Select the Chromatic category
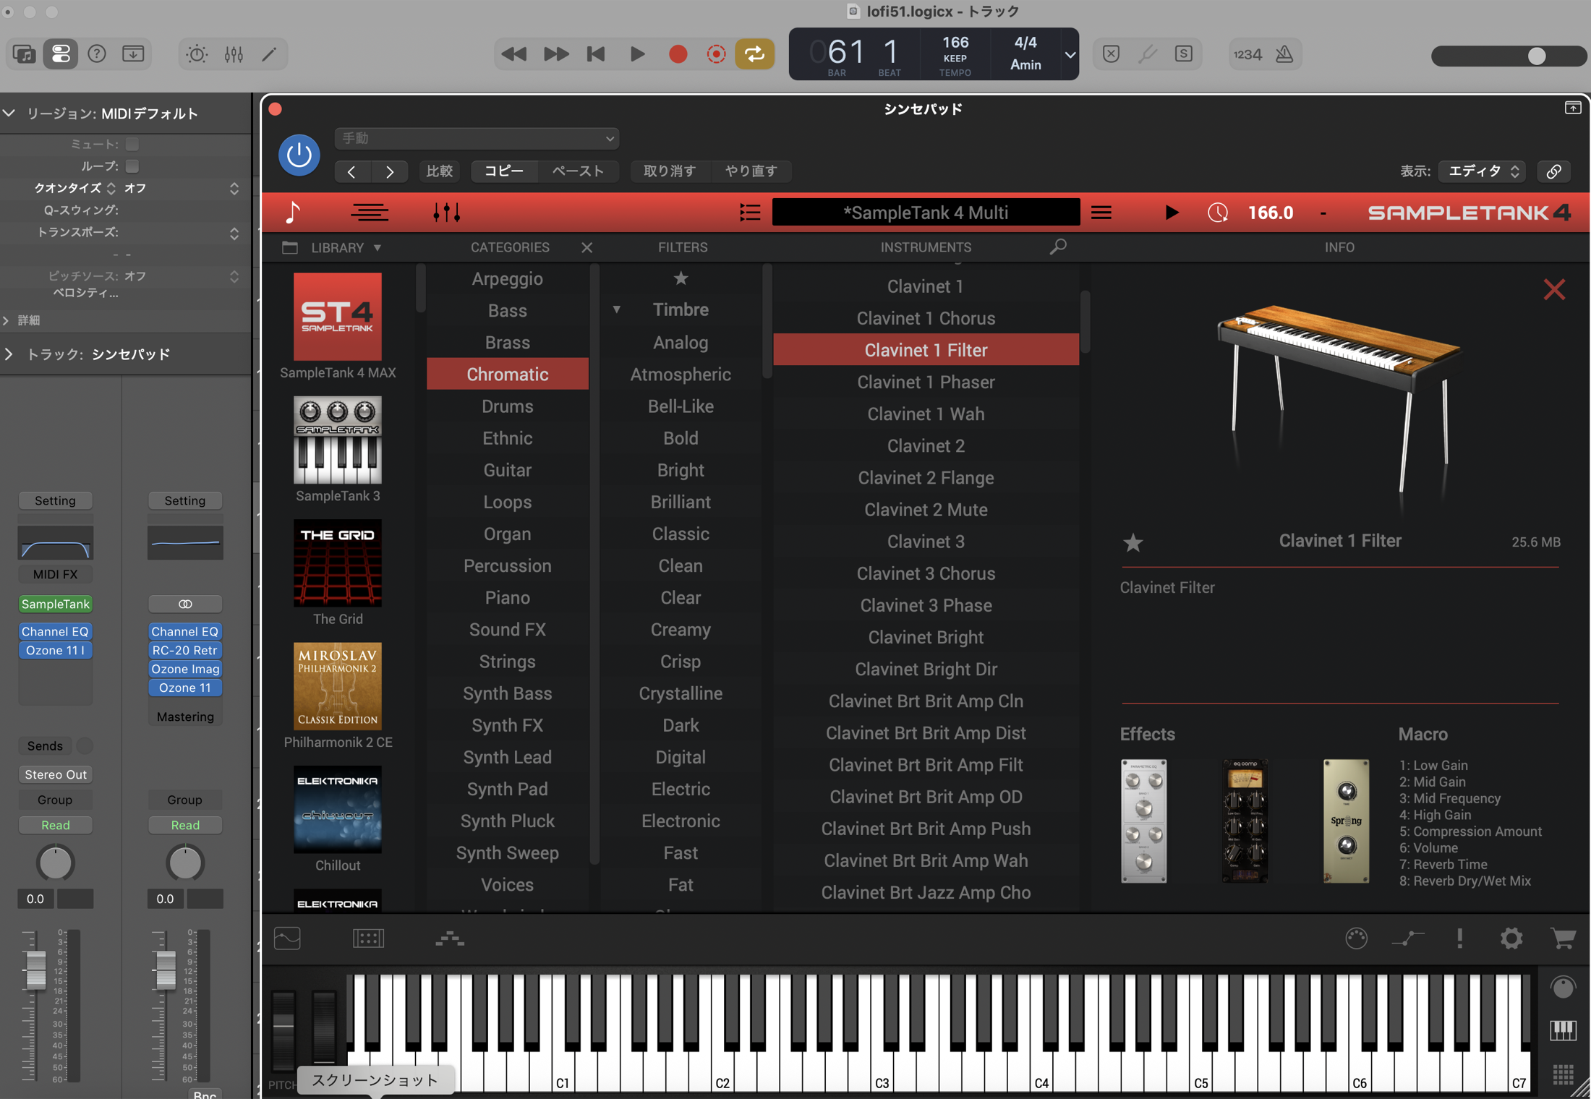 (508, 374)
